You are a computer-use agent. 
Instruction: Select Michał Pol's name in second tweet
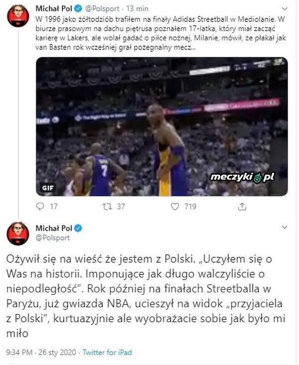[x=55, y=228]
